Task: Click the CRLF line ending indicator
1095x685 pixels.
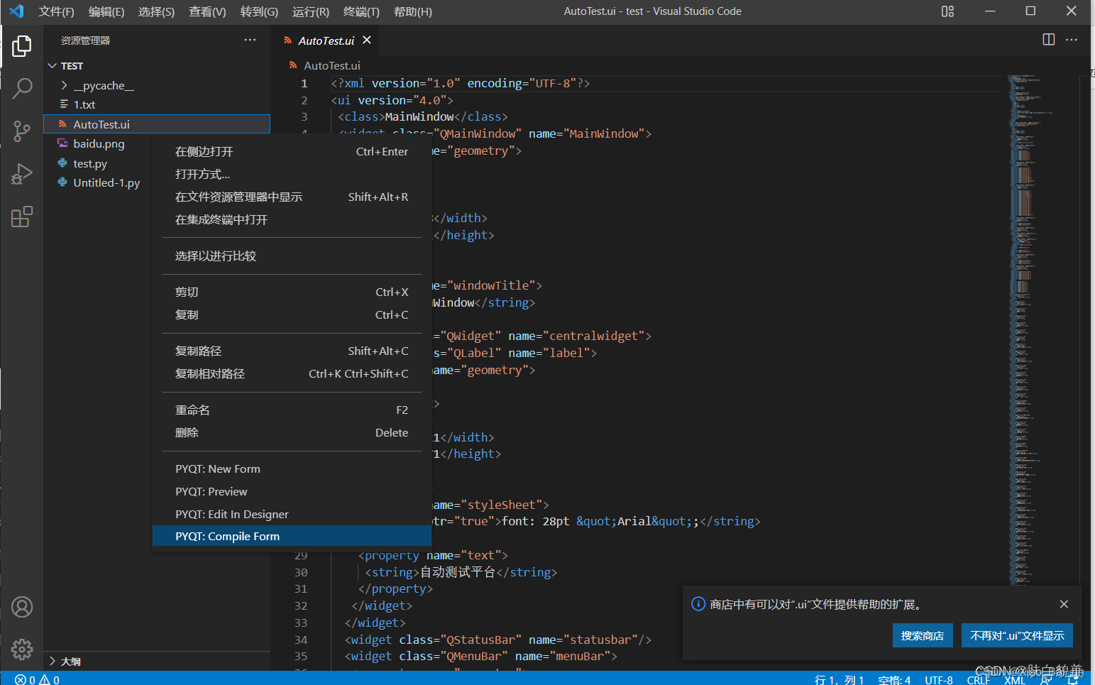Action: coord(978,679)
